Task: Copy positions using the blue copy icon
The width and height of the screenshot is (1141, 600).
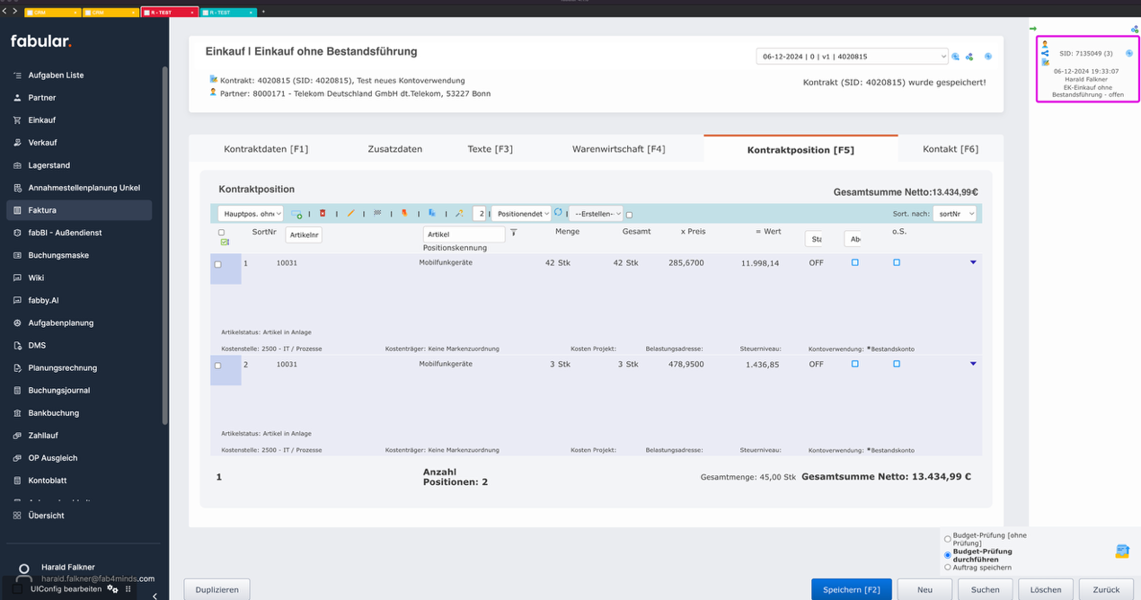Action: point(433,214)
